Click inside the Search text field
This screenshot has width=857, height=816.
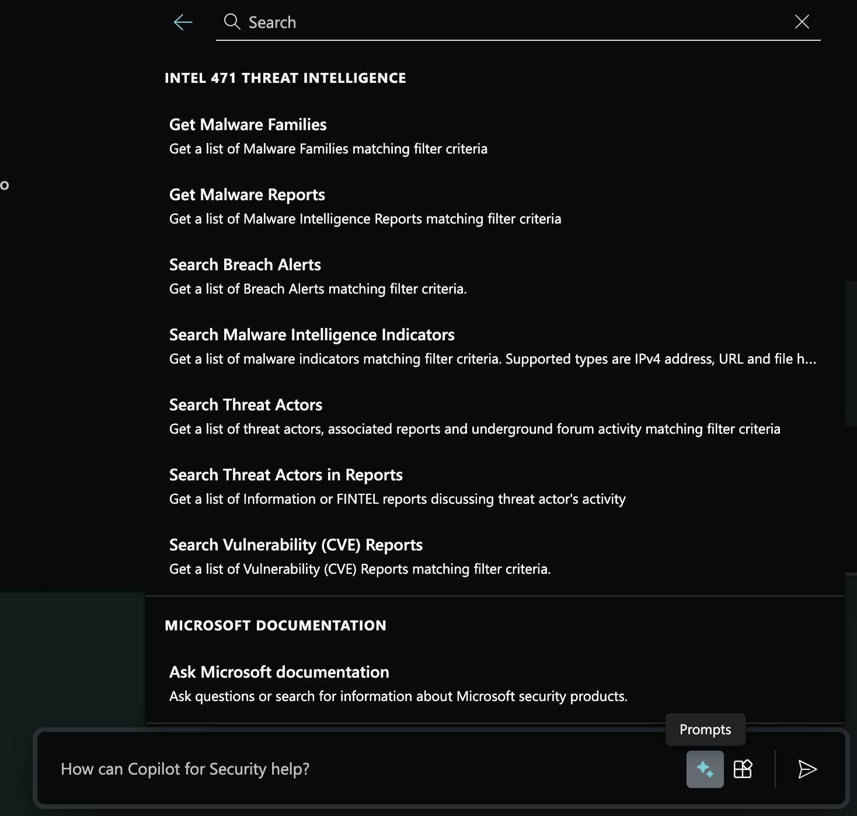coord(409,22)
